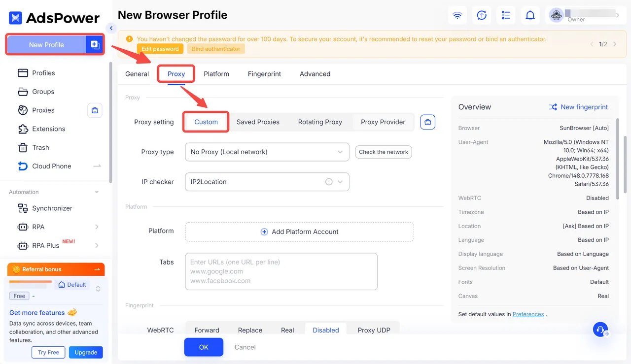Set WebRTC to Replace
Viewport: 631px width, 364px height.
(x=250, y=330)
